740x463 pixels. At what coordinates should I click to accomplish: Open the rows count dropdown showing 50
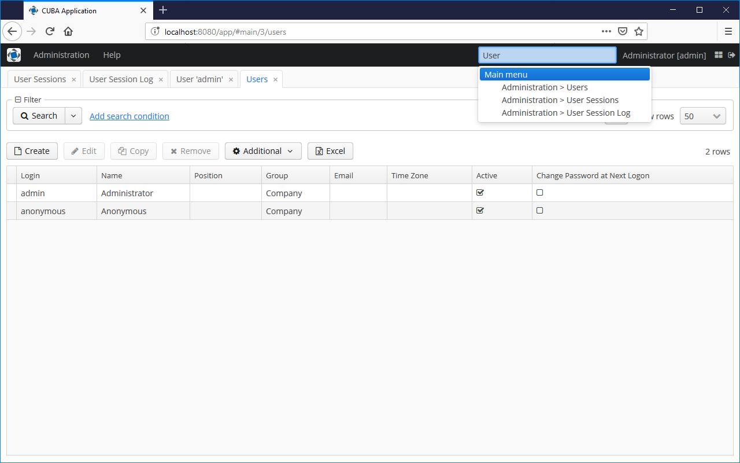[703, 116]
